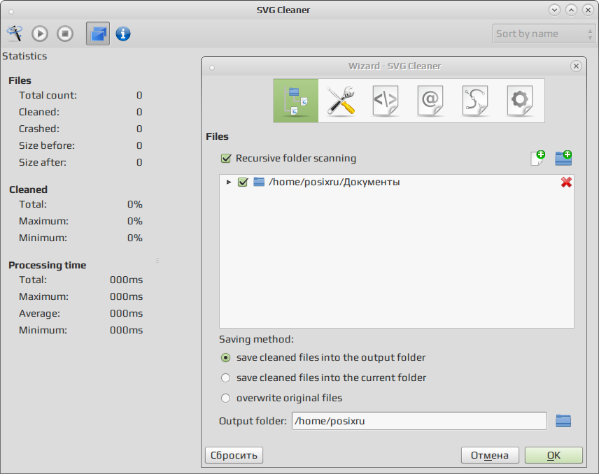
Task: Select overwrite original files option
Action: tap(226, 398)
